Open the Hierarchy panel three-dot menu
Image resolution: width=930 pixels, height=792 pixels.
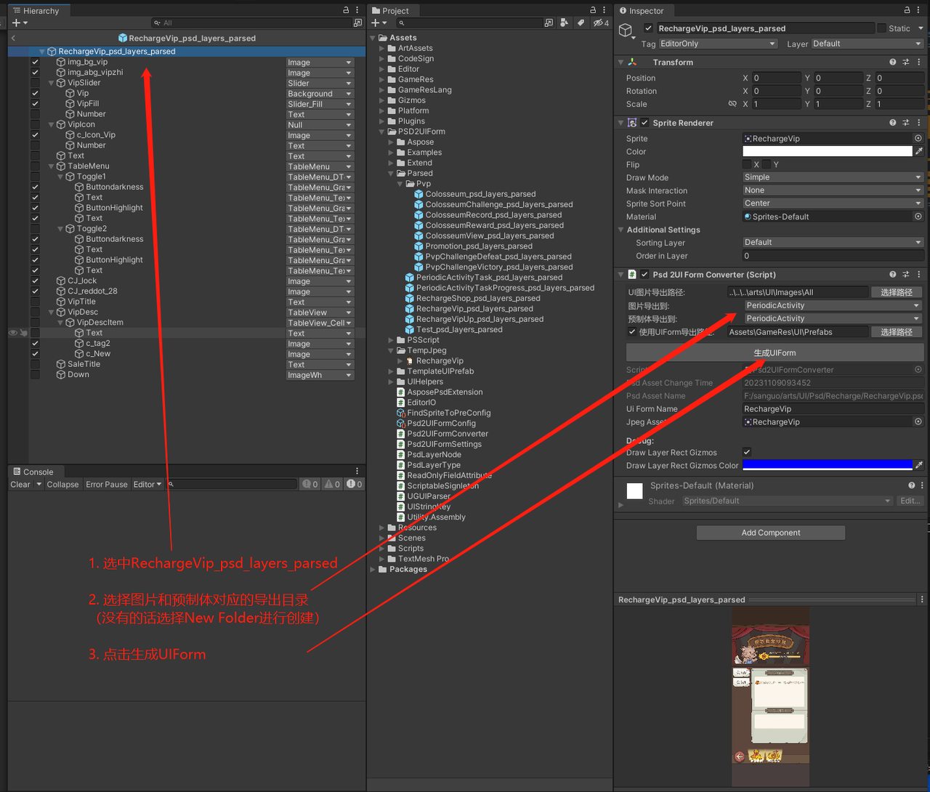click(x=357, y=10)
